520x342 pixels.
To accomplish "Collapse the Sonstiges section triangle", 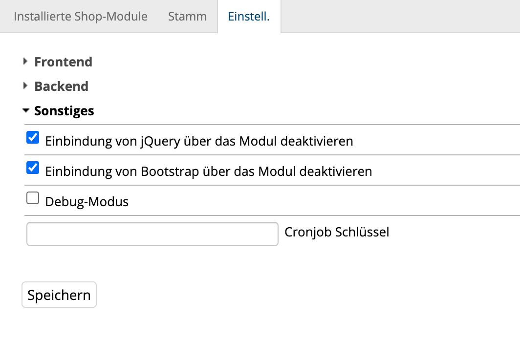I will point(25,111).
